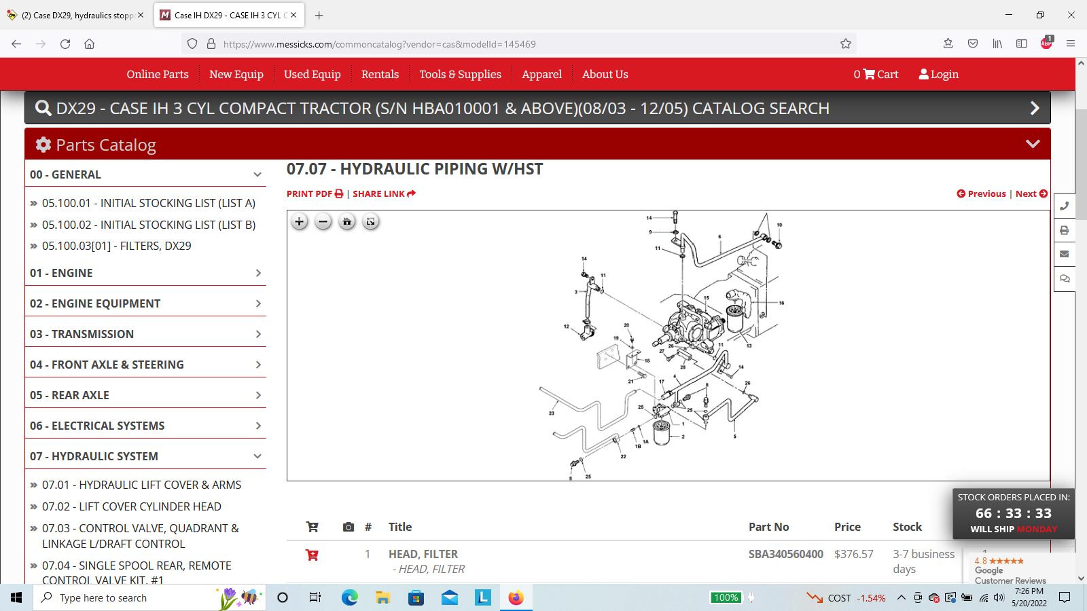Viewport: 1087px width, 611px height.
Task: Open Firefox application menu
Action: [1071, 43]
